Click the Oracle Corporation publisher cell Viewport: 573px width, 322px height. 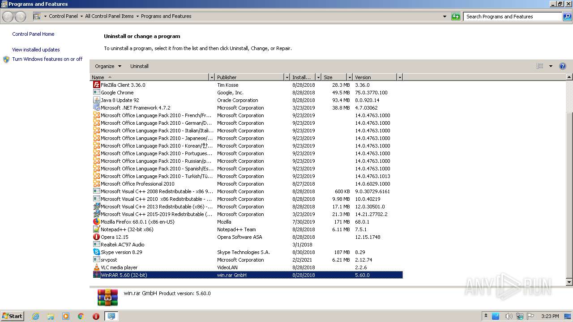pyautogui.click(x=238, y=100)
